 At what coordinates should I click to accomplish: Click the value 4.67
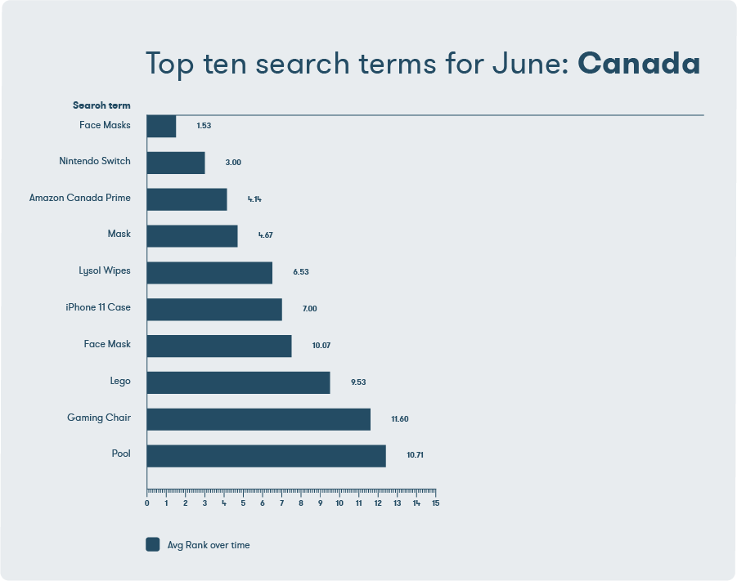click(x=266, y=235)
